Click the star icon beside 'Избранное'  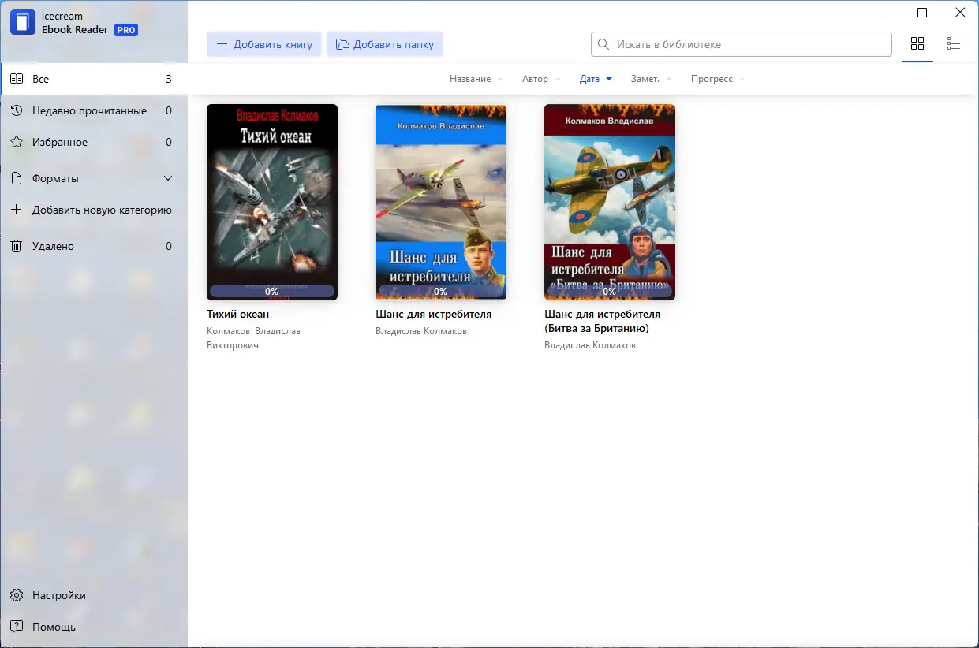[x=16, y=142]
